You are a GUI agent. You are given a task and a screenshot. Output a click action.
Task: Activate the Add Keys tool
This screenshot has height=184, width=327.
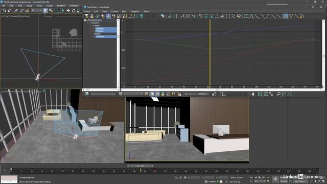point(103,16)
